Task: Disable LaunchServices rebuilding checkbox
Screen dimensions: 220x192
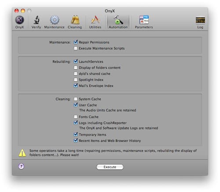Action: (76, 61)
